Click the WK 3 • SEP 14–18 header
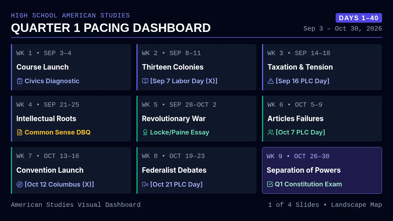The height and width of the screenshot is (221, 393). [299, 53]
